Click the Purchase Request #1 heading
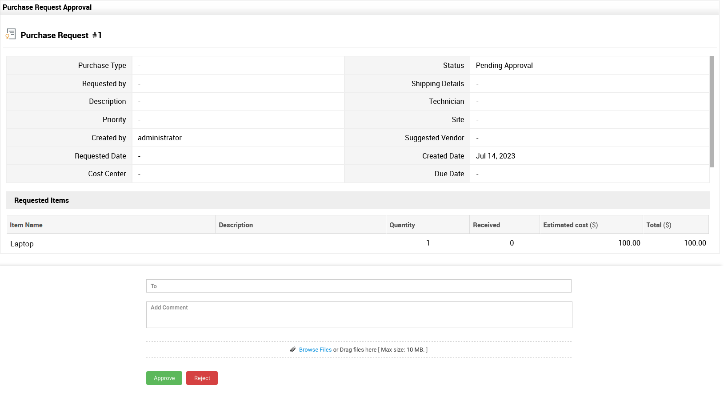This screenshot has height=400, width=724. point(61,35)
